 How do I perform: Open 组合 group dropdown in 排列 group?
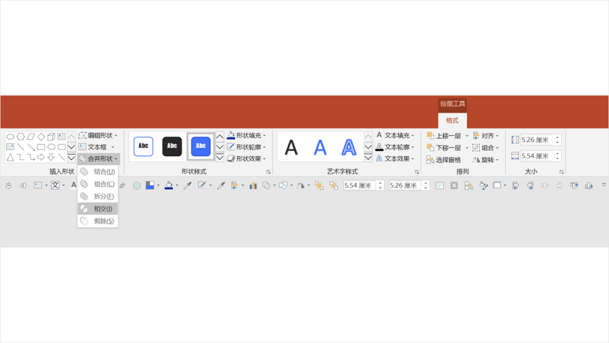(486, 148)
